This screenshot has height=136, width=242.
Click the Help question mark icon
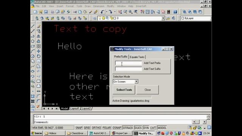pyautogui.click(x=175, y=12)
